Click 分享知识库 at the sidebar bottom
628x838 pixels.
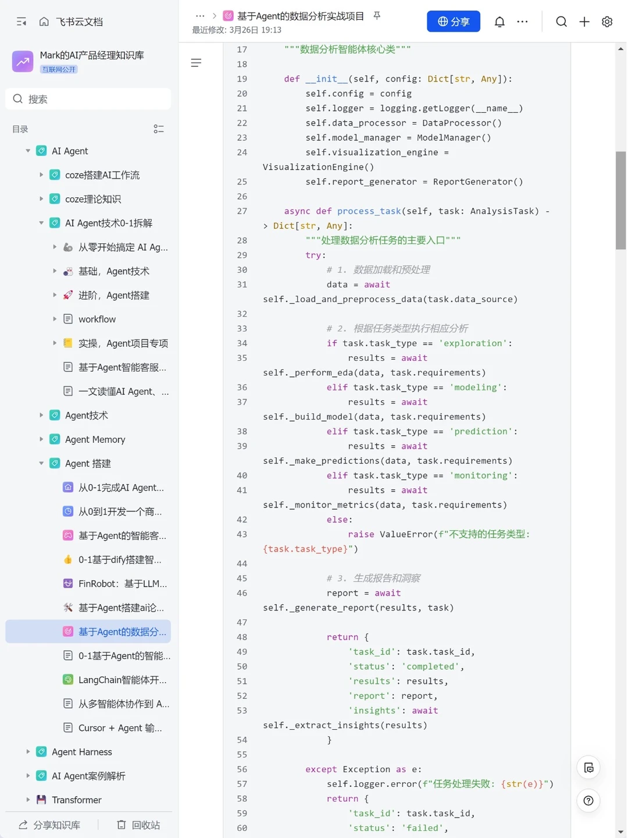tap(49, 825)
